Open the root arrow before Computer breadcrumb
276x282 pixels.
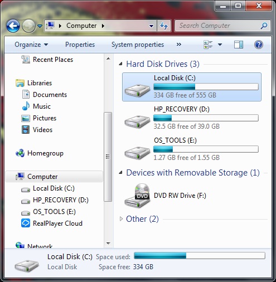[60, 26]
